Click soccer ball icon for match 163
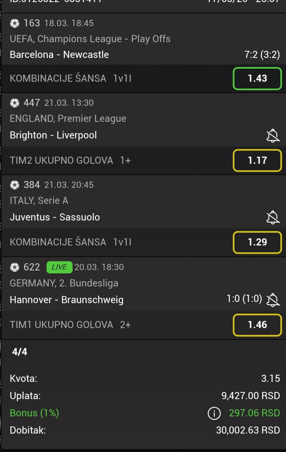286x452 pixels. [15, 23]
